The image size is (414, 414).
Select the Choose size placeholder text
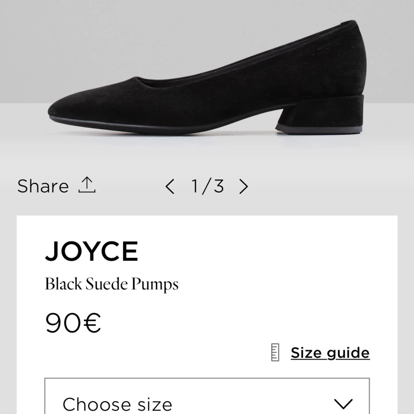(x=117, y=404)
